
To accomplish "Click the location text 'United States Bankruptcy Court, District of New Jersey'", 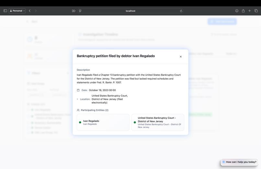I will point(110,99).
